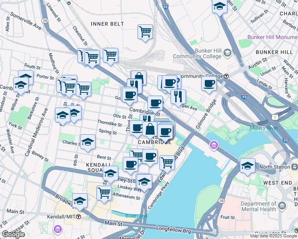Click the North Station rail icon
The height and width of the screenshot is (239, 298).
tap(295, 167)
